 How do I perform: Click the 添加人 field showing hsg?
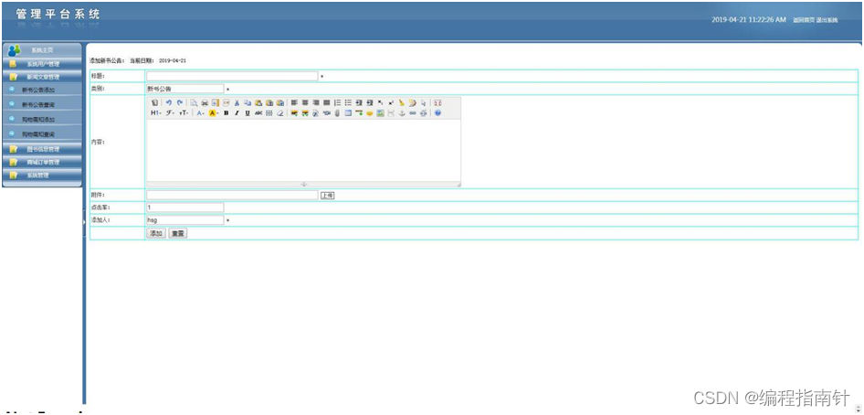[x=185, y=220]
